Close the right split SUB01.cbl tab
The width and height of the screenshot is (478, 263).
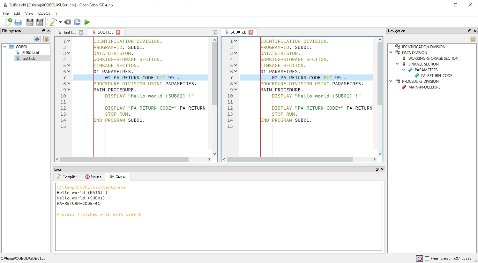[251, 32]
